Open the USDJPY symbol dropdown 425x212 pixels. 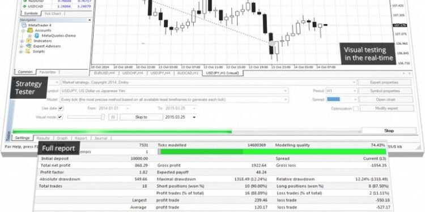[286, 91]
